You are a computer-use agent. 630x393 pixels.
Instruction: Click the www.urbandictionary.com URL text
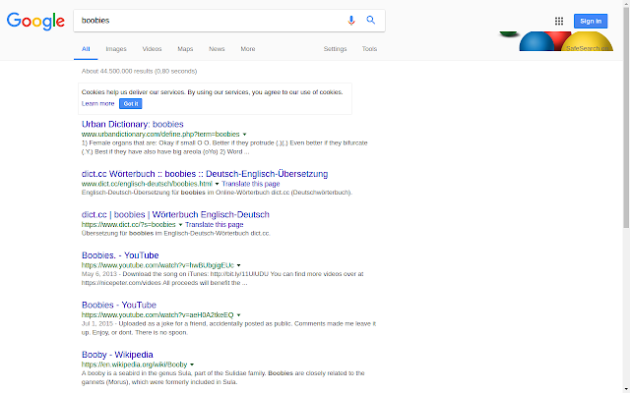[x=160, y=134]
